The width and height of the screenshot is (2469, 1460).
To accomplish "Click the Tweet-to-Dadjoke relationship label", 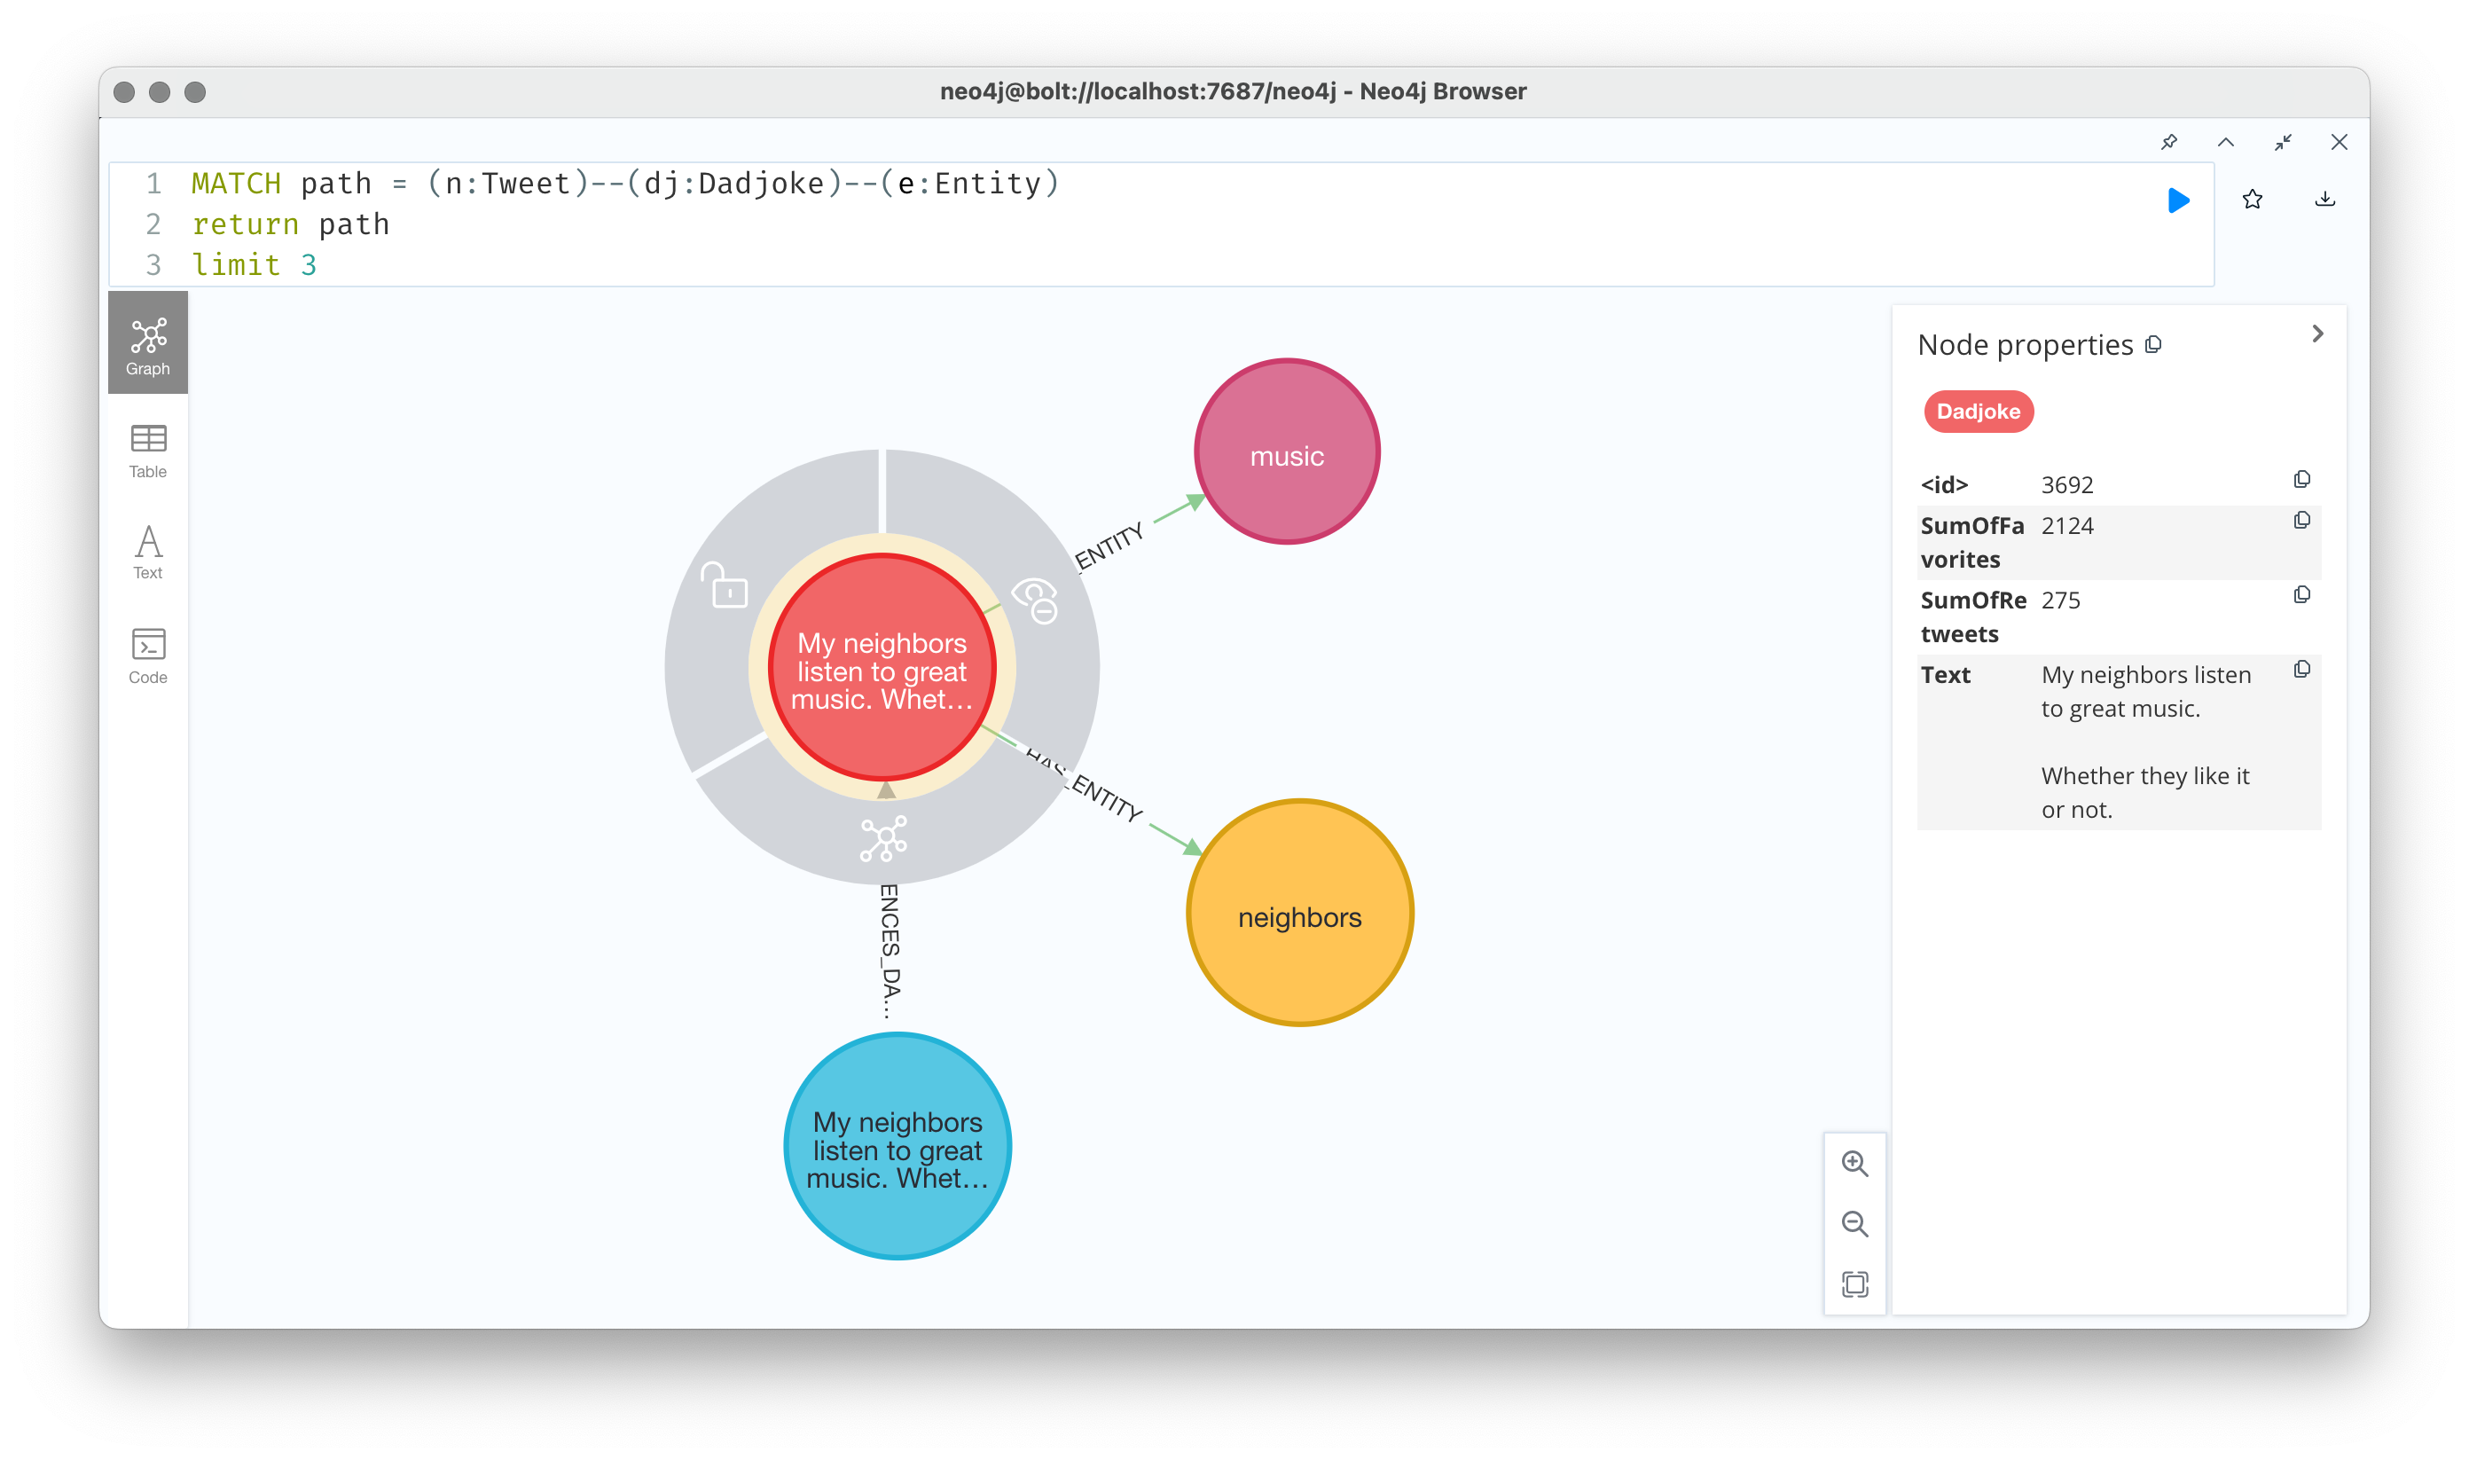I will pos(890,952).
